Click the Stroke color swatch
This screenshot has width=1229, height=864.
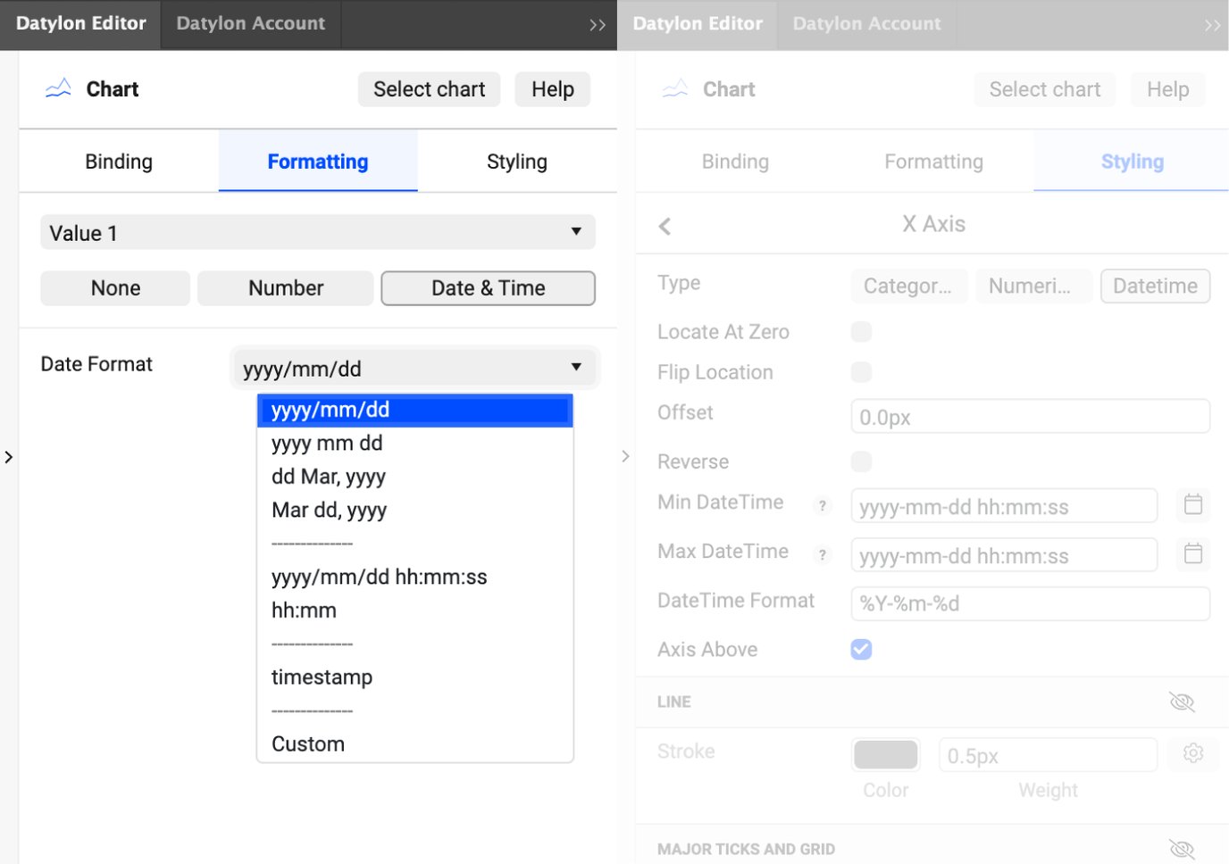click(x=885, y=753)
